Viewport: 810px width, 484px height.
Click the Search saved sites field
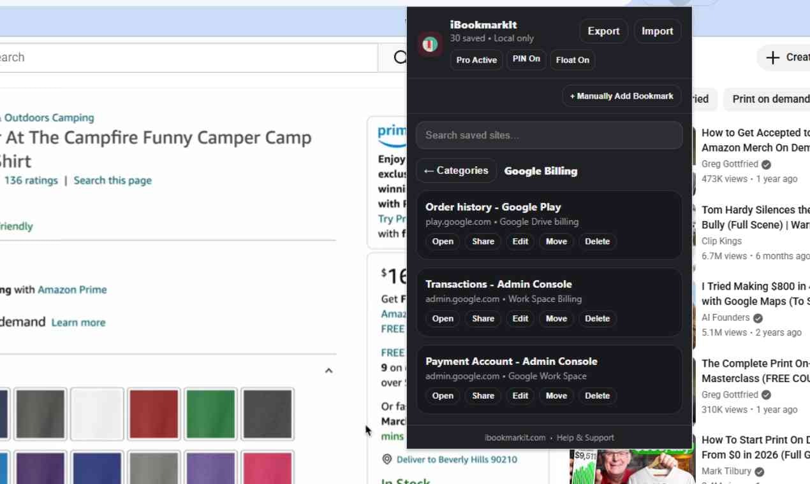pos(549,135)
